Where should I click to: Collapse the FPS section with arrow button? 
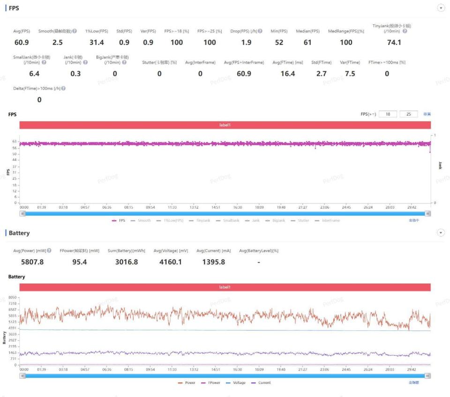click(x=441, y=8)
